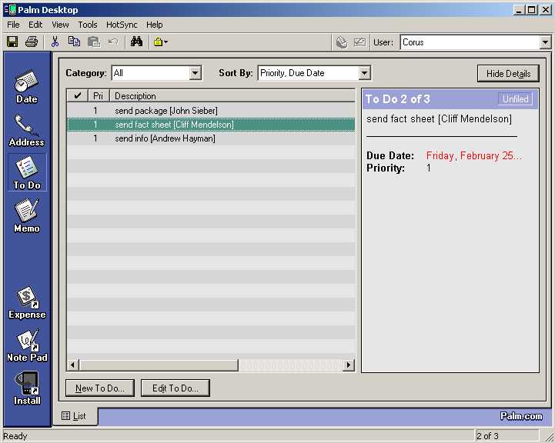Open the File menu
Image resolution: width=555 pixels, height=443 pixels.
(13, 25)
